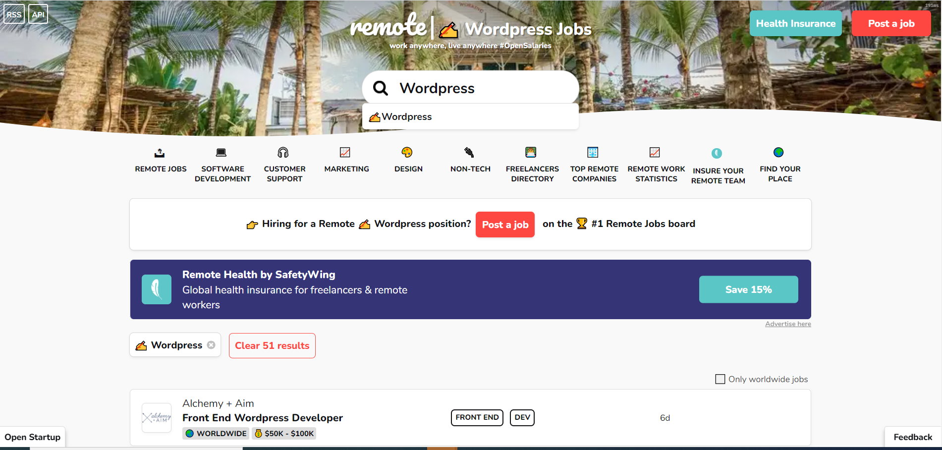Open Design category
942x450 pixels.
click(x=408, y=169)
